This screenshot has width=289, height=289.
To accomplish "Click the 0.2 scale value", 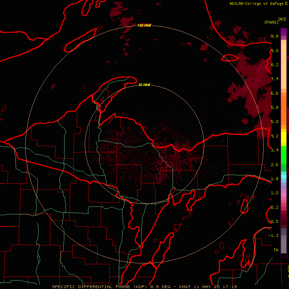I will [275, 207].
